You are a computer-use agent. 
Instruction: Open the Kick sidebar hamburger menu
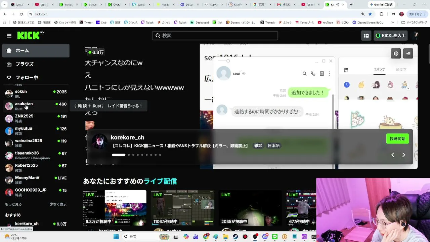click(x=9, y=36)
